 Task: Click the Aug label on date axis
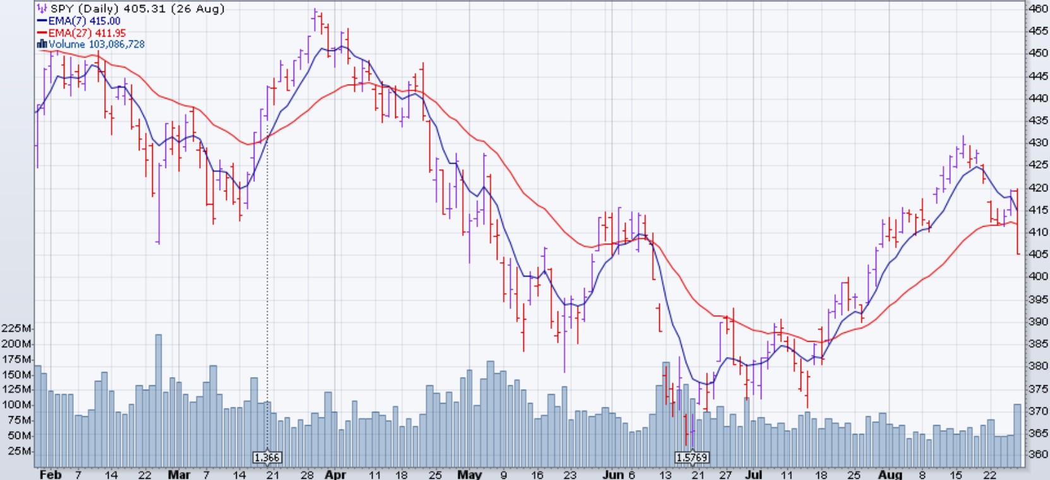click(x=890, y=474)
